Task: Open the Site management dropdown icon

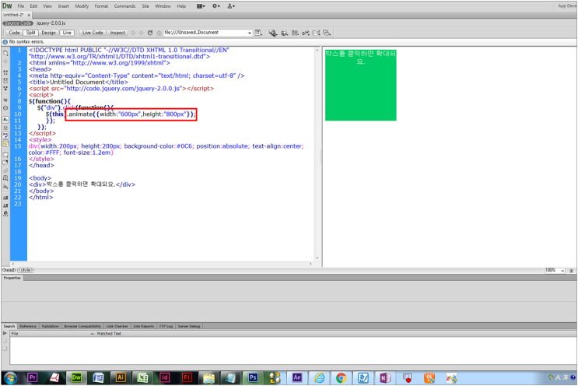Action: [x=231, y=6]
